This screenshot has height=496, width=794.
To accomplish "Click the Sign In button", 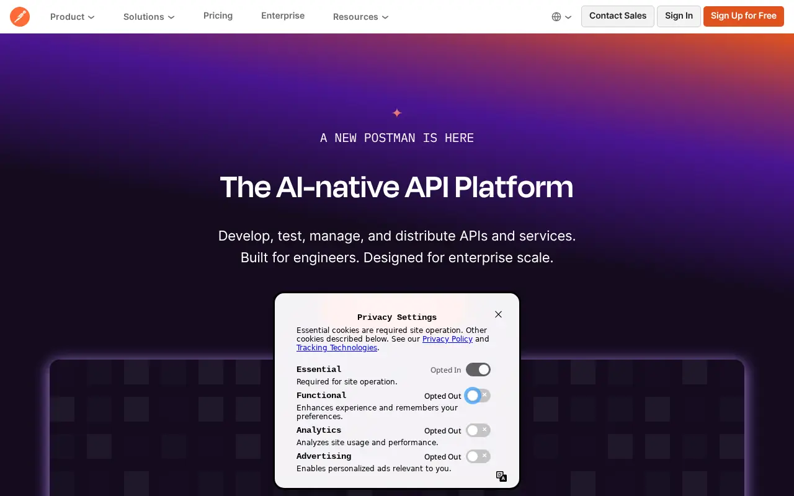I will pos(679,16).
